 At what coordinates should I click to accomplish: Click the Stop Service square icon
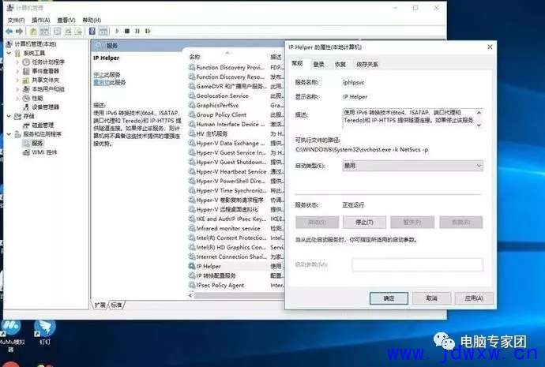(x=127, y=32)
